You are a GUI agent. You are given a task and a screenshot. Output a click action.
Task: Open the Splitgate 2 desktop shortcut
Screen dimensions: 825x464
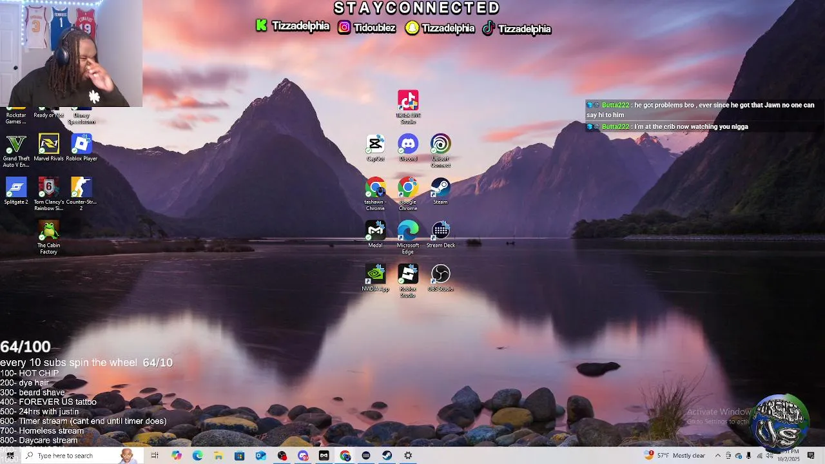(x=16, y=191)
